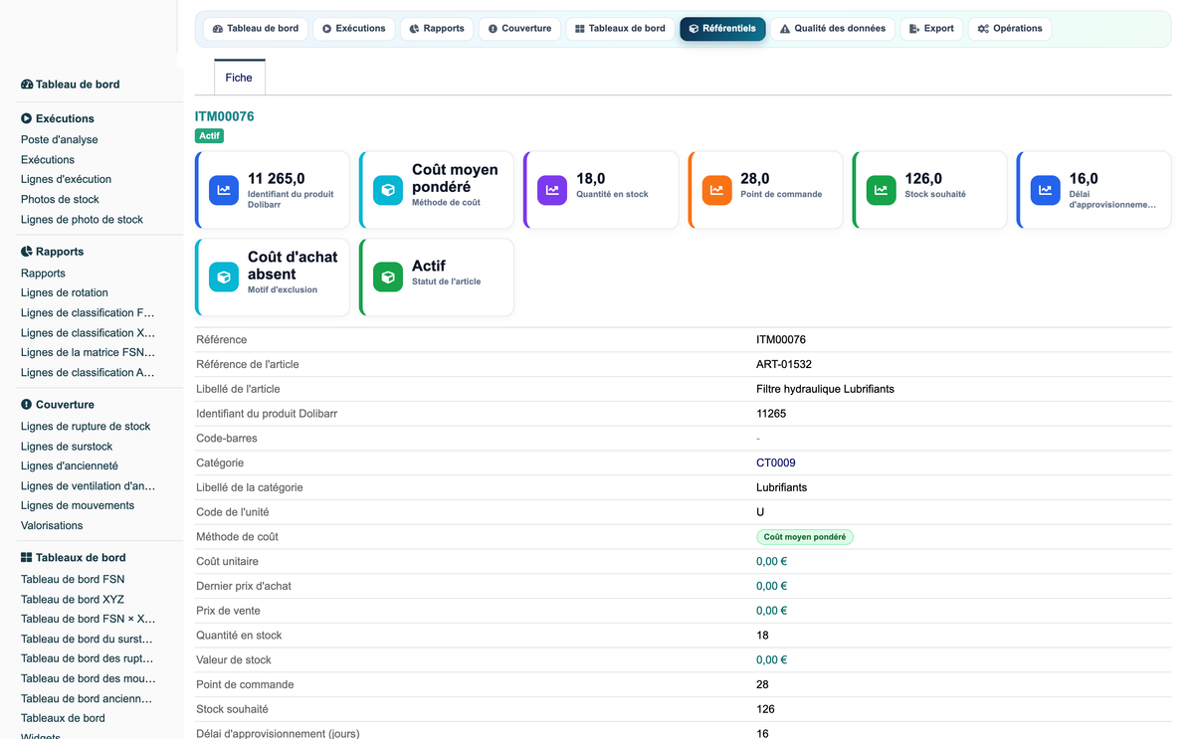The height and width of the screenshot is (739, 1194).
Task: Click the blue chart icon on the Délai d'approvisionnement card
Action: (1046, 190)
